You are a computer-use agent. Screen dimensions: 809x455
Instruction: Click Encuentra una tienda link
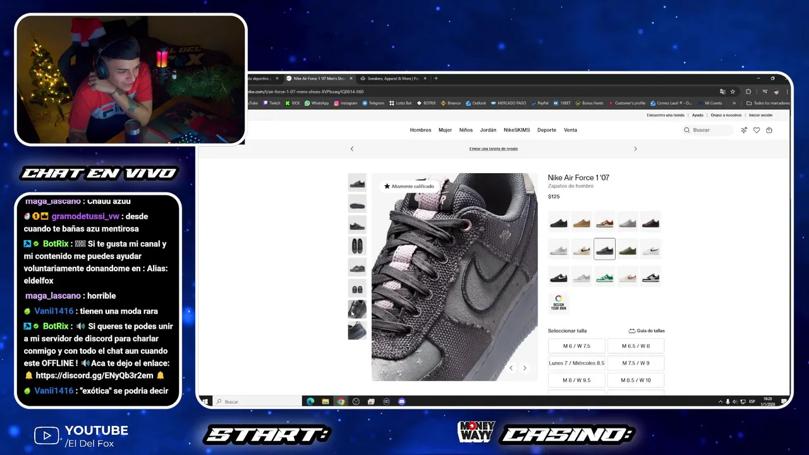666,115
